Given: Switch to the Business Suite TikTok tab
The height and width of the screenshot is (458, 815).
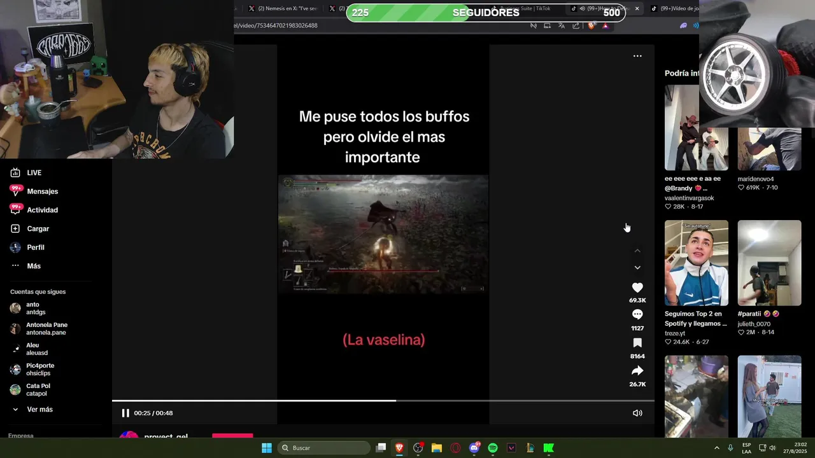Looking at the screenshot, I should pos(520,8).
